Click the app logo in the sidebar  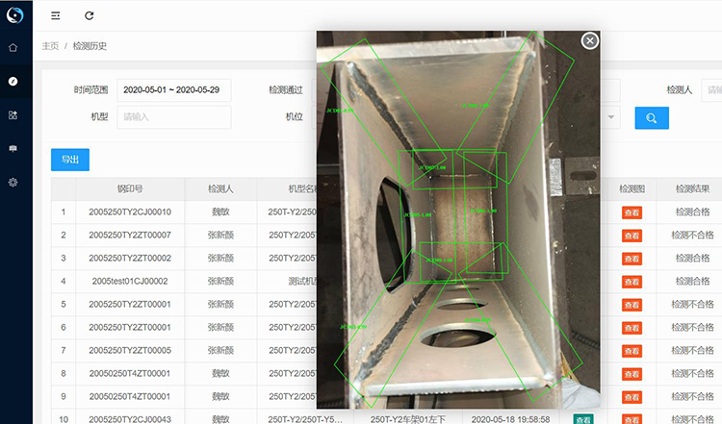point(14,15)
